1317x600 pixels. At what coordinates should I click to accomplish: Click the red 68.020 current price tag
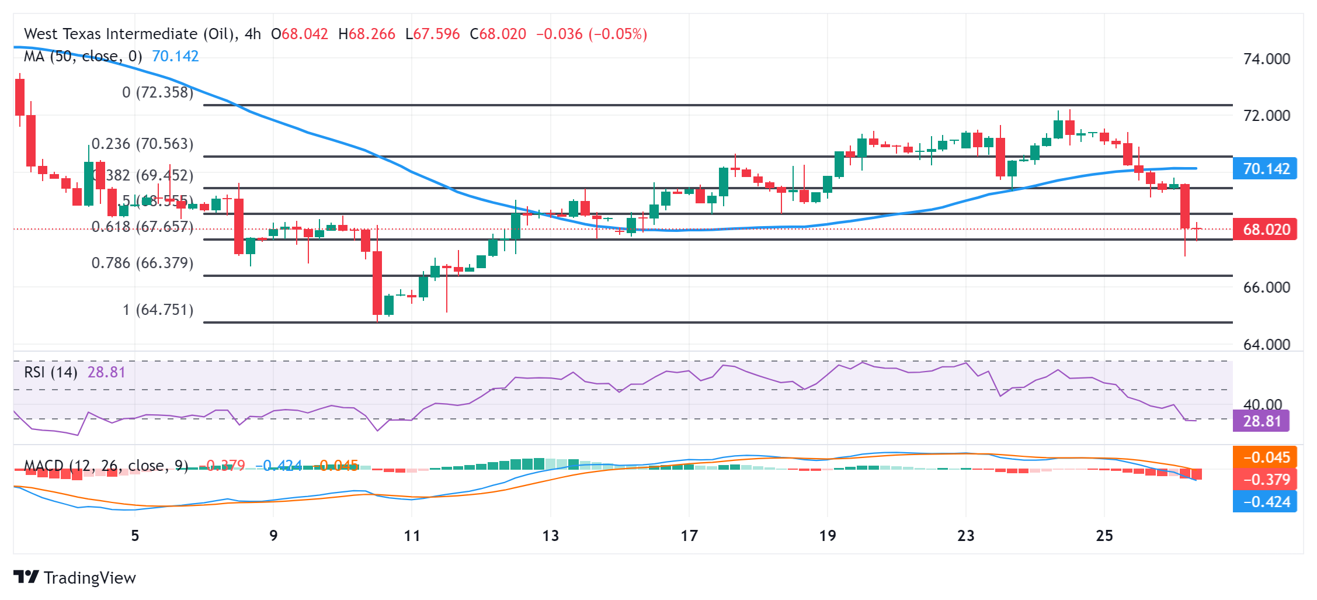coord(1265,229)
